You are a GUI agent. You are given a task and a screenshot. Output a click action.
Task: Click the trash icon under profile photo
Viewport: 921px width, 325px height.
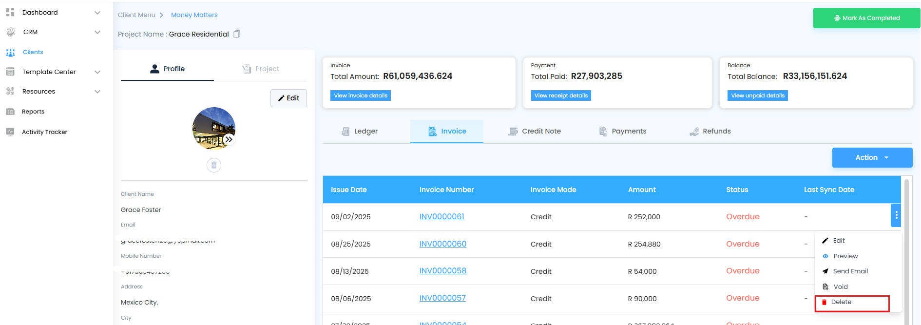click(213, 165)
